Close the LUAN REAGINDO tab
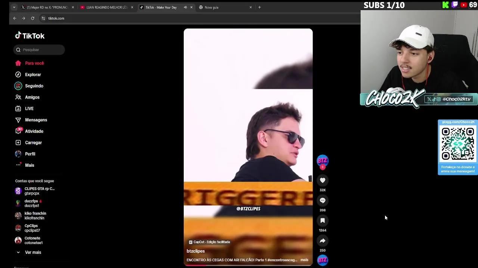The width and height of the screenshot is (478, 268). tap(132, 7)
